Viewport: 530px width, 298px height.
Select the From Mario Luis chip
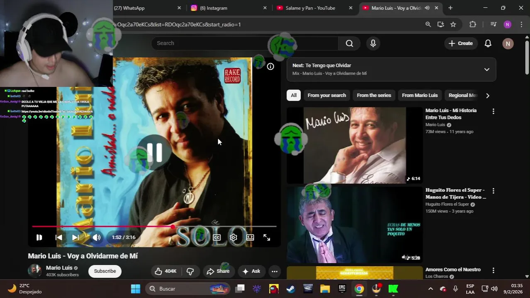click(x=420, y=95)
